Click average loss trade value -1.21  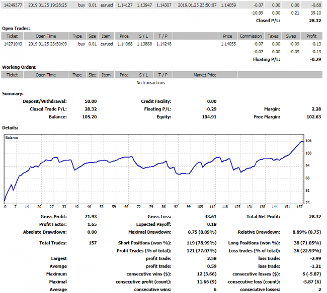[315, 266]
